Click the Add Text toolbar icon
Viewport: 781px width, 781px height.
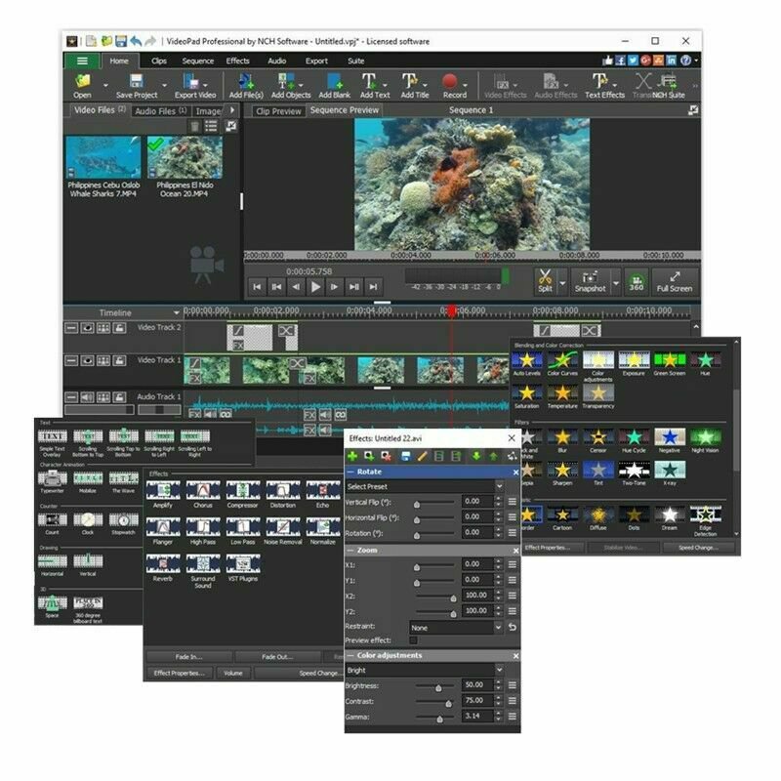pyautogui.click(x=375, y=85)
